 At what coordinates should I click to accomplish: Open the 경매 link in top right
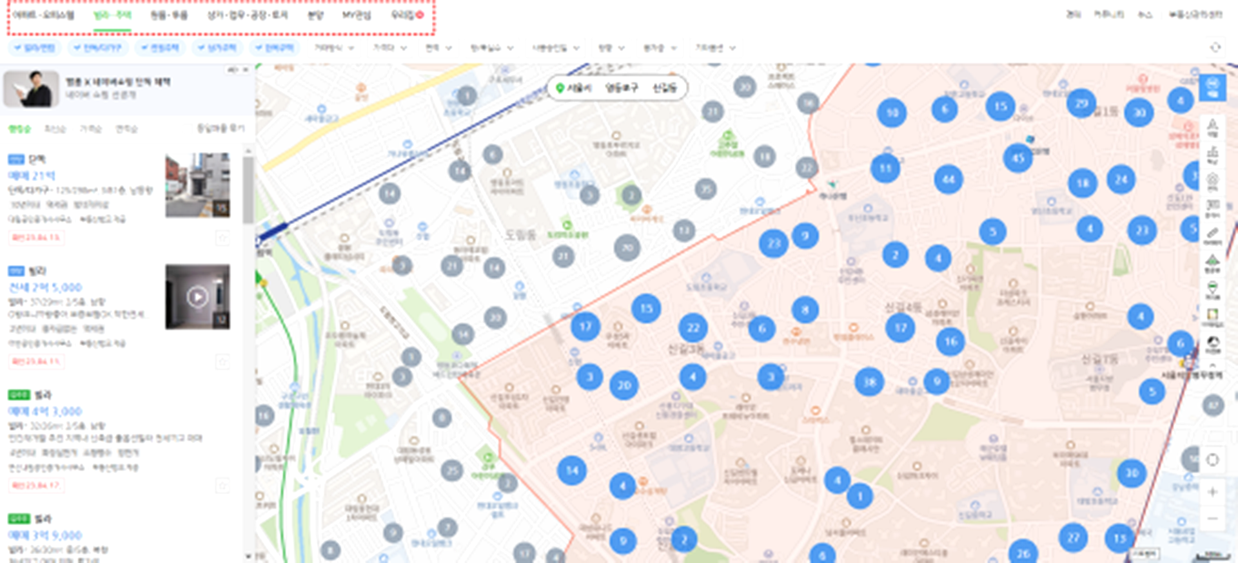(1073, 14)
